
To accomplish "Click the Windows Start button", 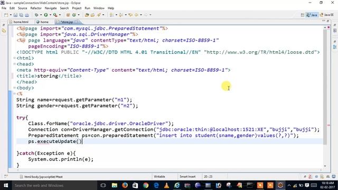I will pos(6,185).
